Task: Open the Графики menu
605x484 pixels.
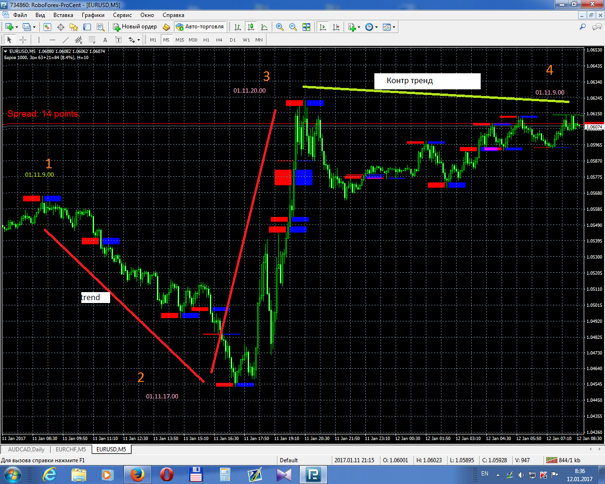Action: point(93,15)
